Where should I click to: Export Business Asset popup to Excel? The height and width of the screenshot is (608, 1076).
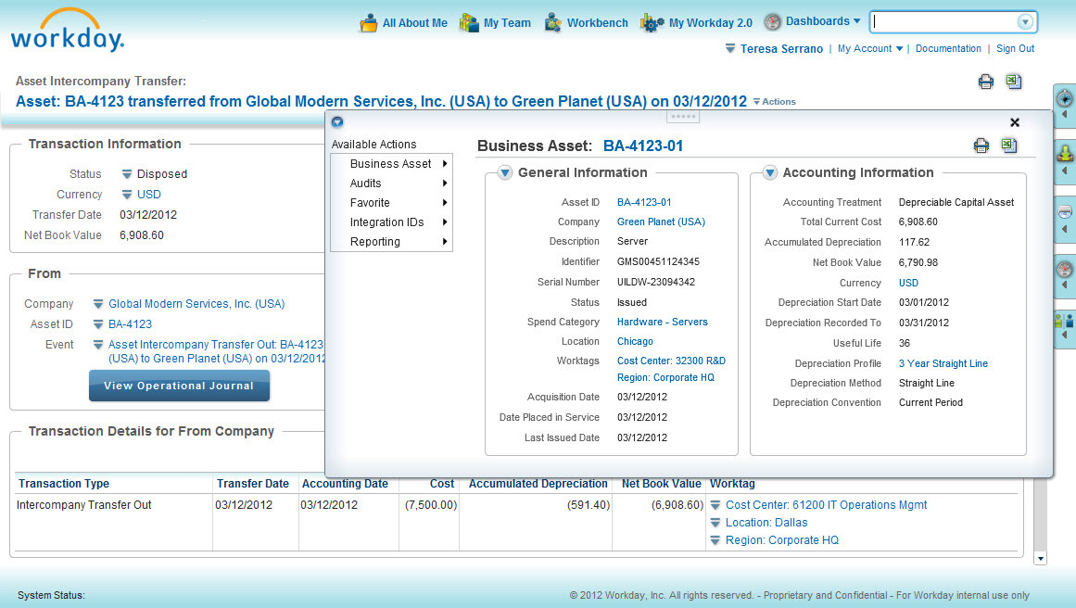tap(1009, 145)
